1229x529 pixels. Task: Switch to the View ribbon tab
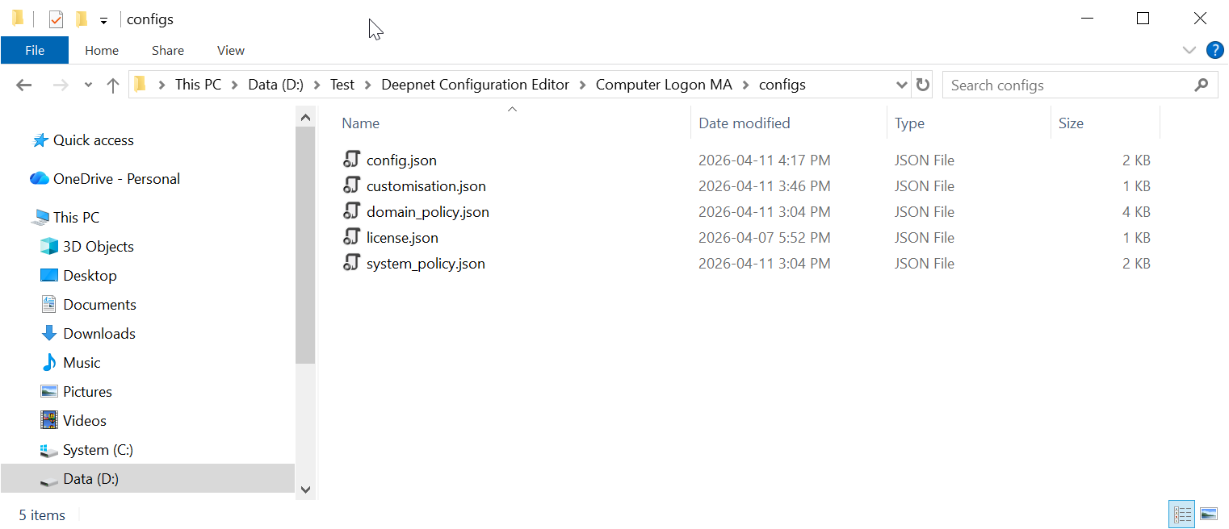click(x=230, y=50)
